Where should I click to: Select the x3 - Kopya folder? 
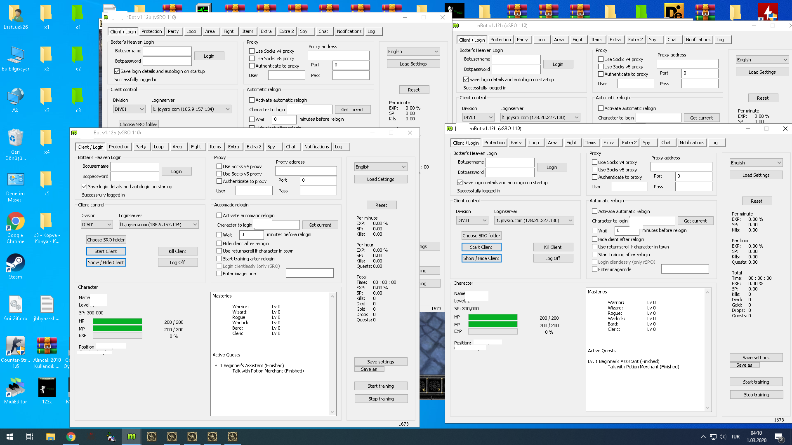click(47, 228)
